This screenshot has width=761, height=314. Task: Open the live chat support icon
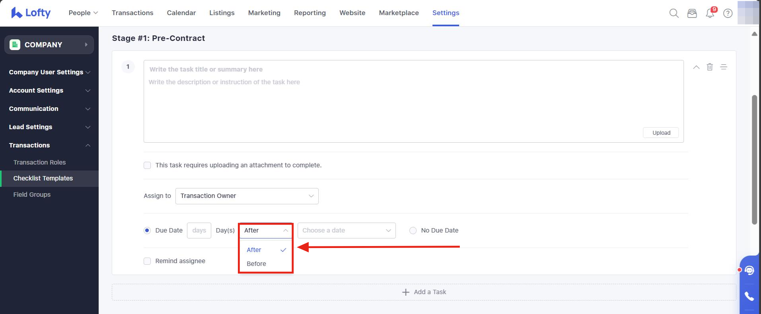click(749, 271)
